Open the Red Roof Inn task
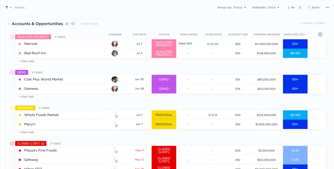Screen dimensions: 334x169 (35, 53)
